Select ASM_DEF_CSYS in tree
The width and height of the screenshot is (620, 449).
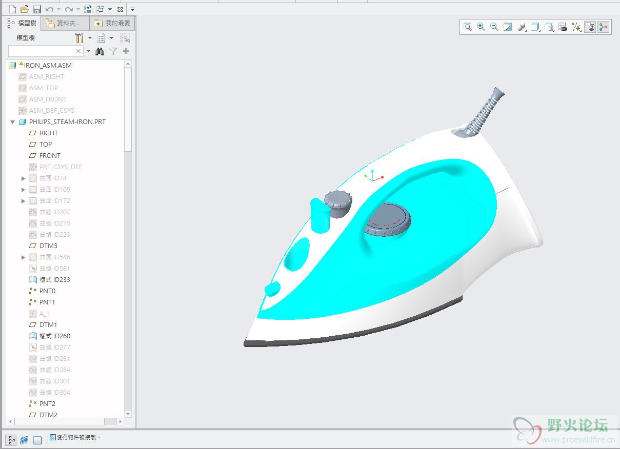(x=52, y=110)
